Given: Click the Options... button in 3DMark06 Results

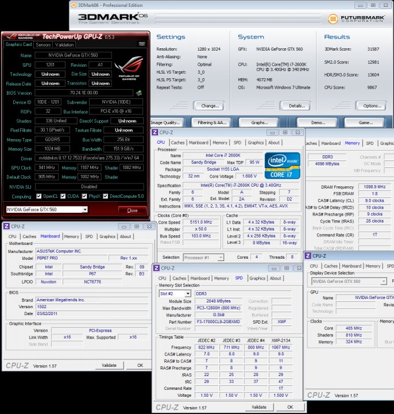Looking at the screenshot, I should (372, 106).
